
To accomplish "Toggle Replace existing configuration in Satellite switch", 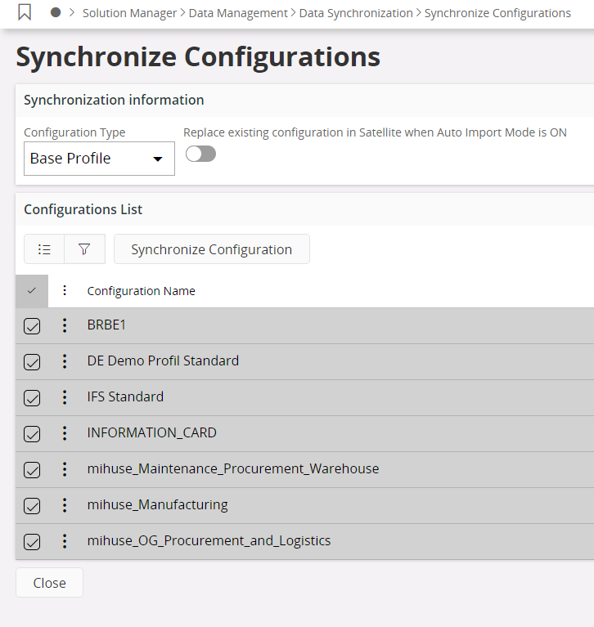I will click(200, 154).
